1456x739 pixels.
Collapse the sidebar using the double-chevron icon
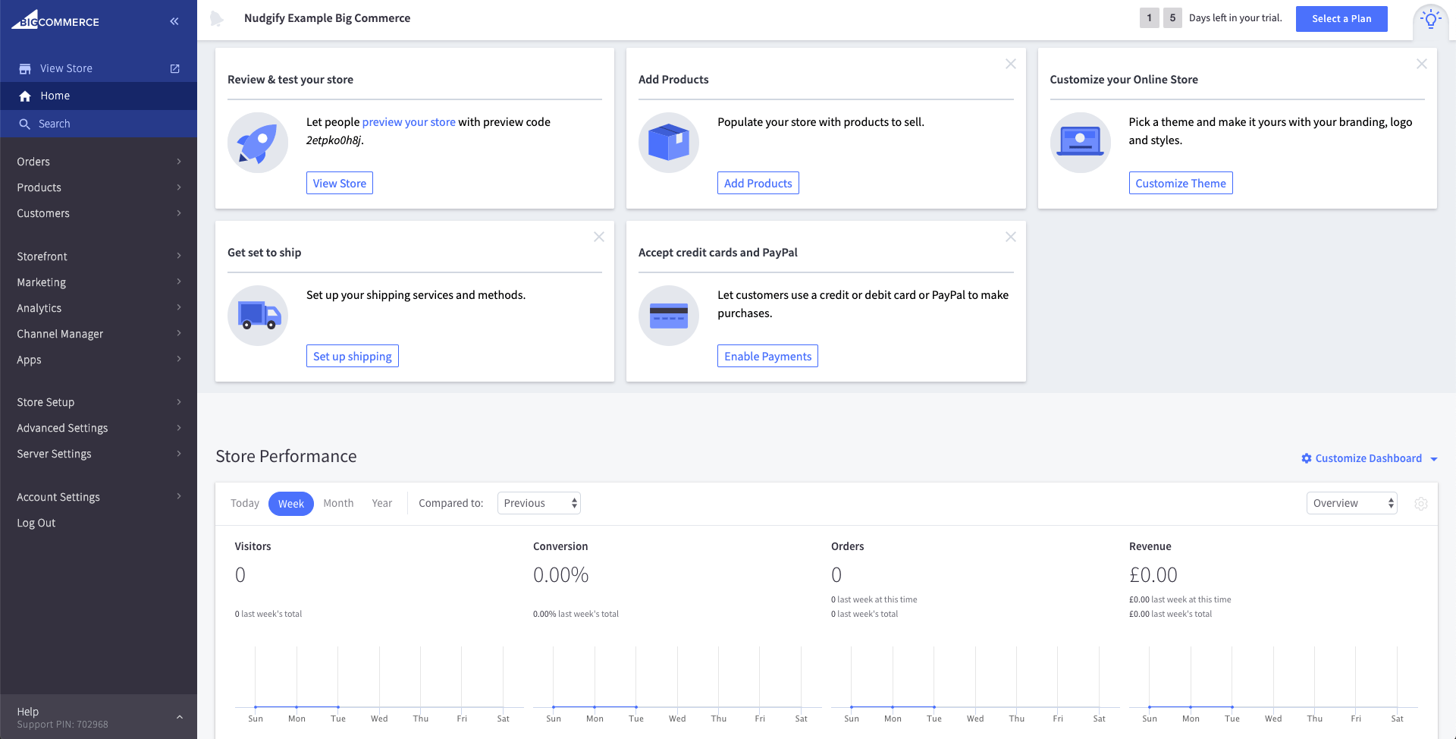tap(174, 20)
